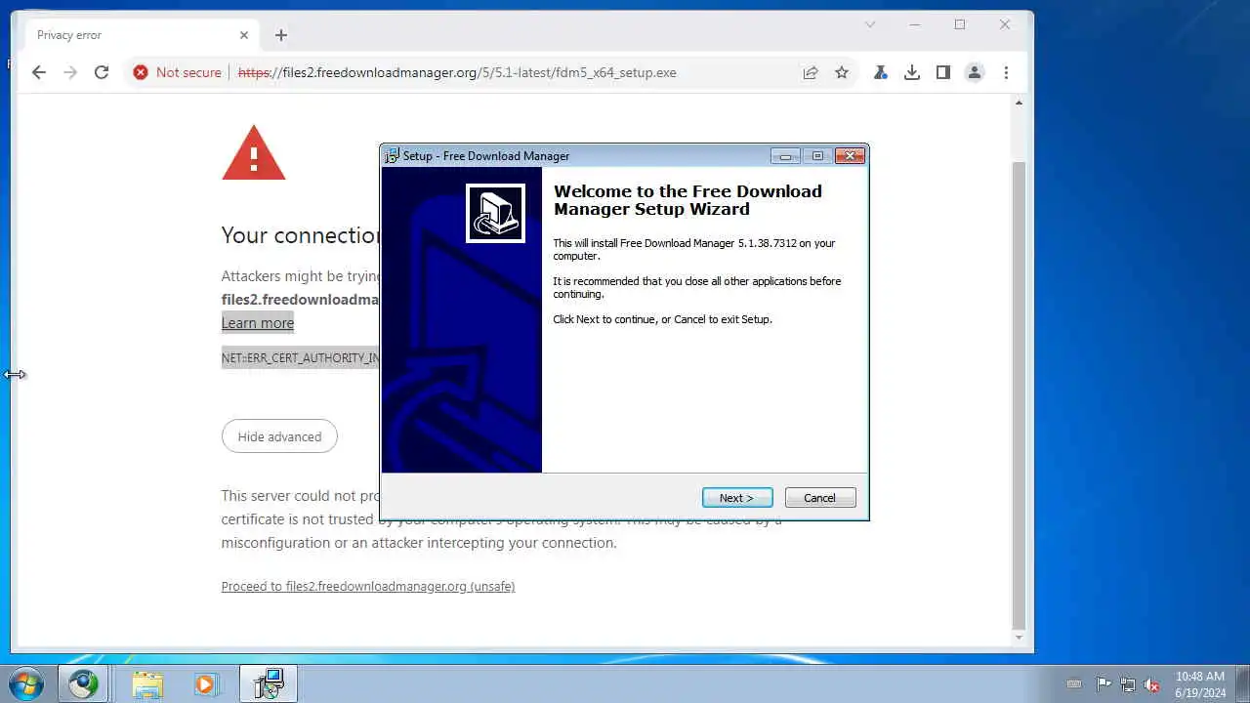Image resolution: width=1250 pixels, height=703 pixels.
Task: Click the Setup title bar installer icon
Action: (392, 155)
